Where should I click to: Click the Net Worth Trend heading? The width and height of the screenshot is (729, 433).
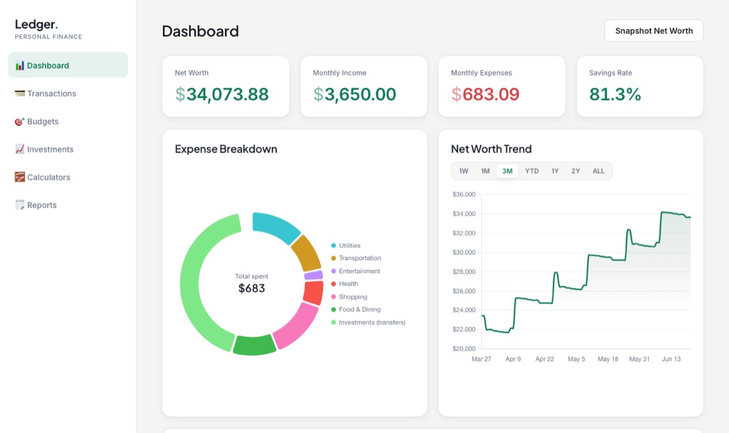coord(492,149)
